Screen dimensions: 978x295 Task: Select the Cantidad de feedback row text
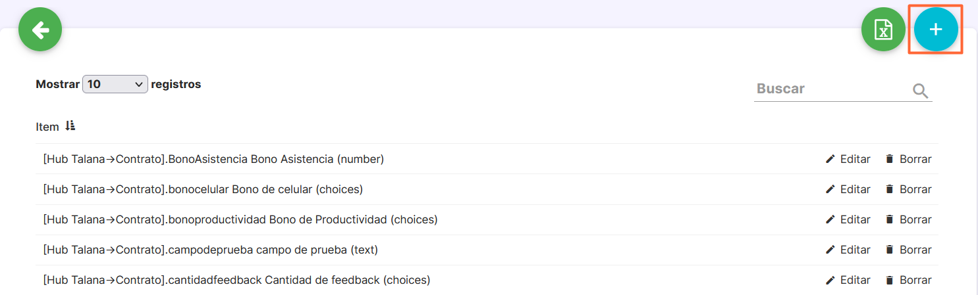coord(236,280)
